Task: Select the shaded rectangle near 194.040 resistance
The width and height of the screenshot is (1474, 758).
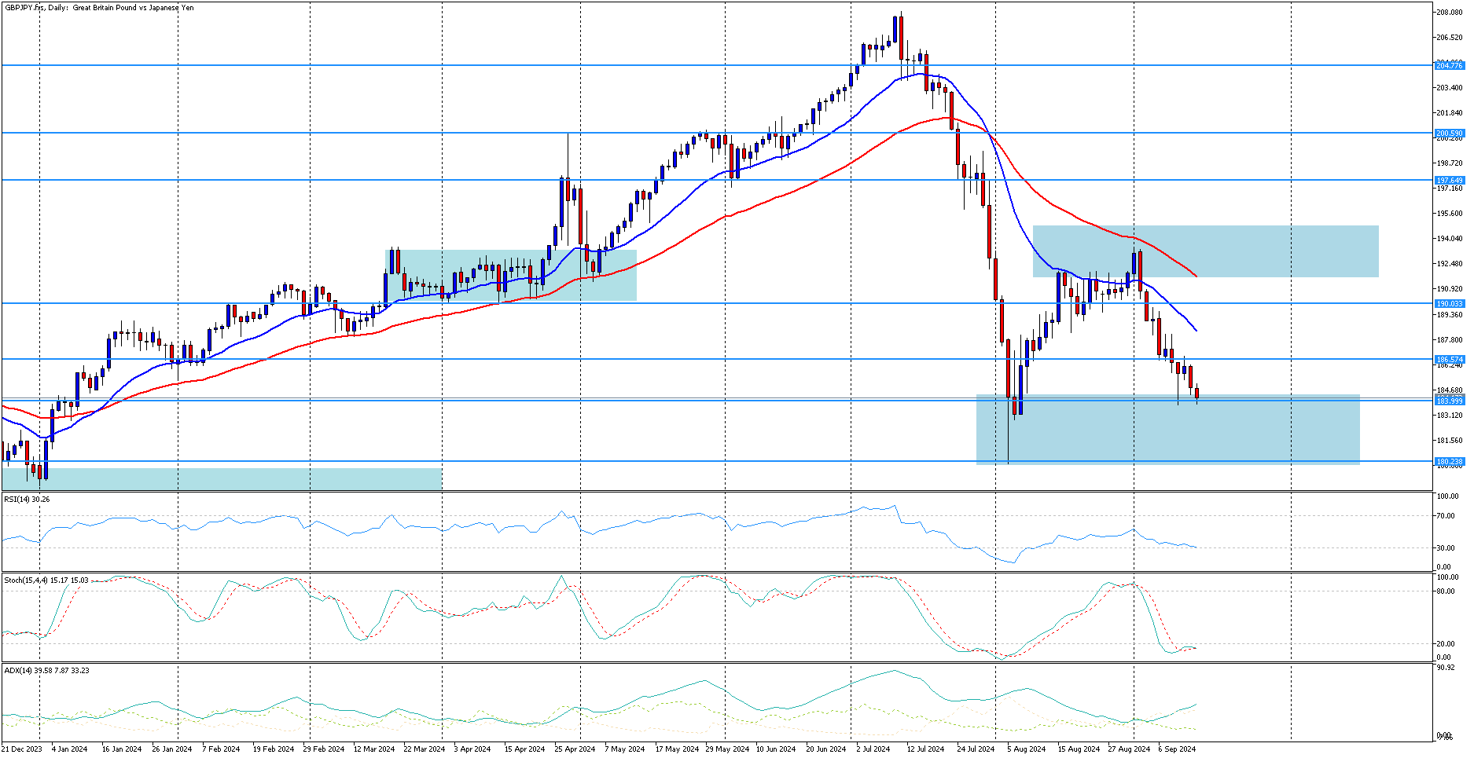Action: point(1205,251)
